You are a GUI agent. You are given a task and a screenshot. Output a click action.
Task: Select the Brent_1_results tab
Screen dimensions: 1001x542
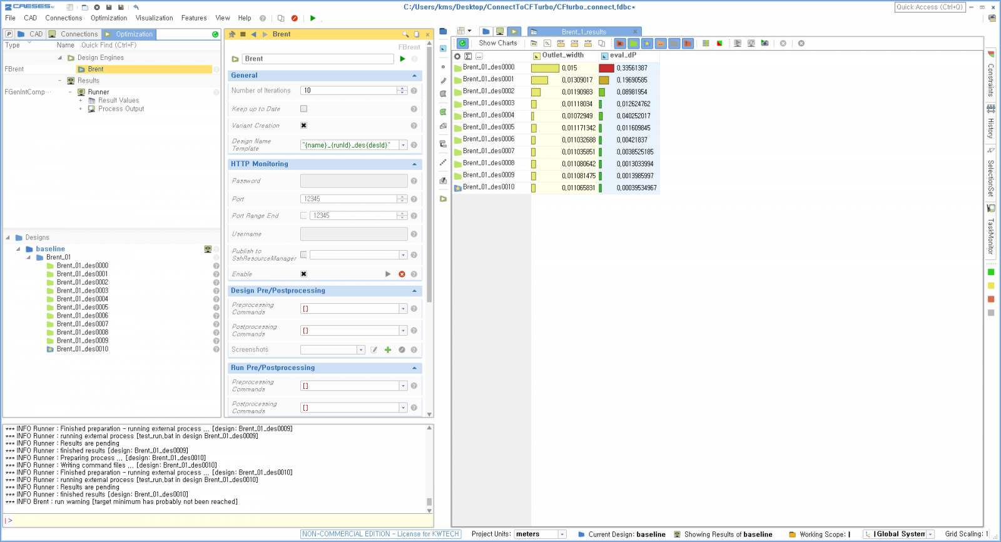(x=584, y=32)
